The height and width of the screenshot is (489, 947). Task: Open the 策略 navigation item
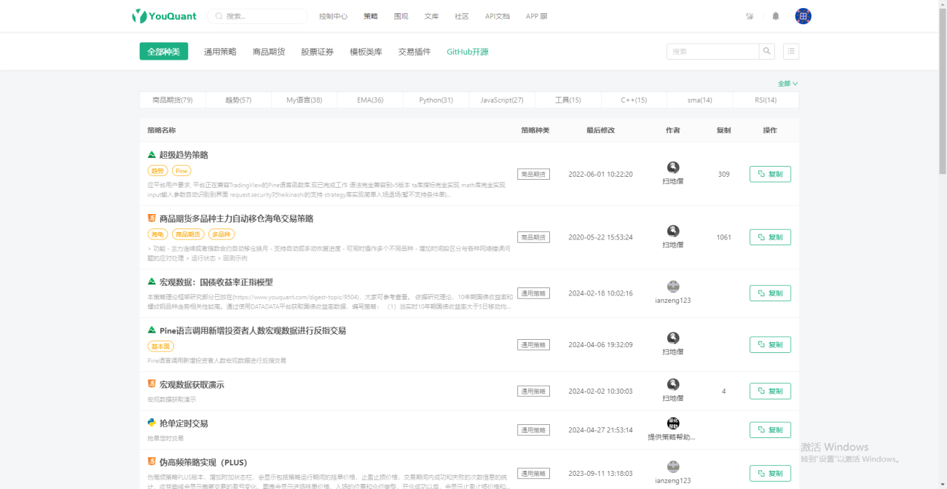371,16
